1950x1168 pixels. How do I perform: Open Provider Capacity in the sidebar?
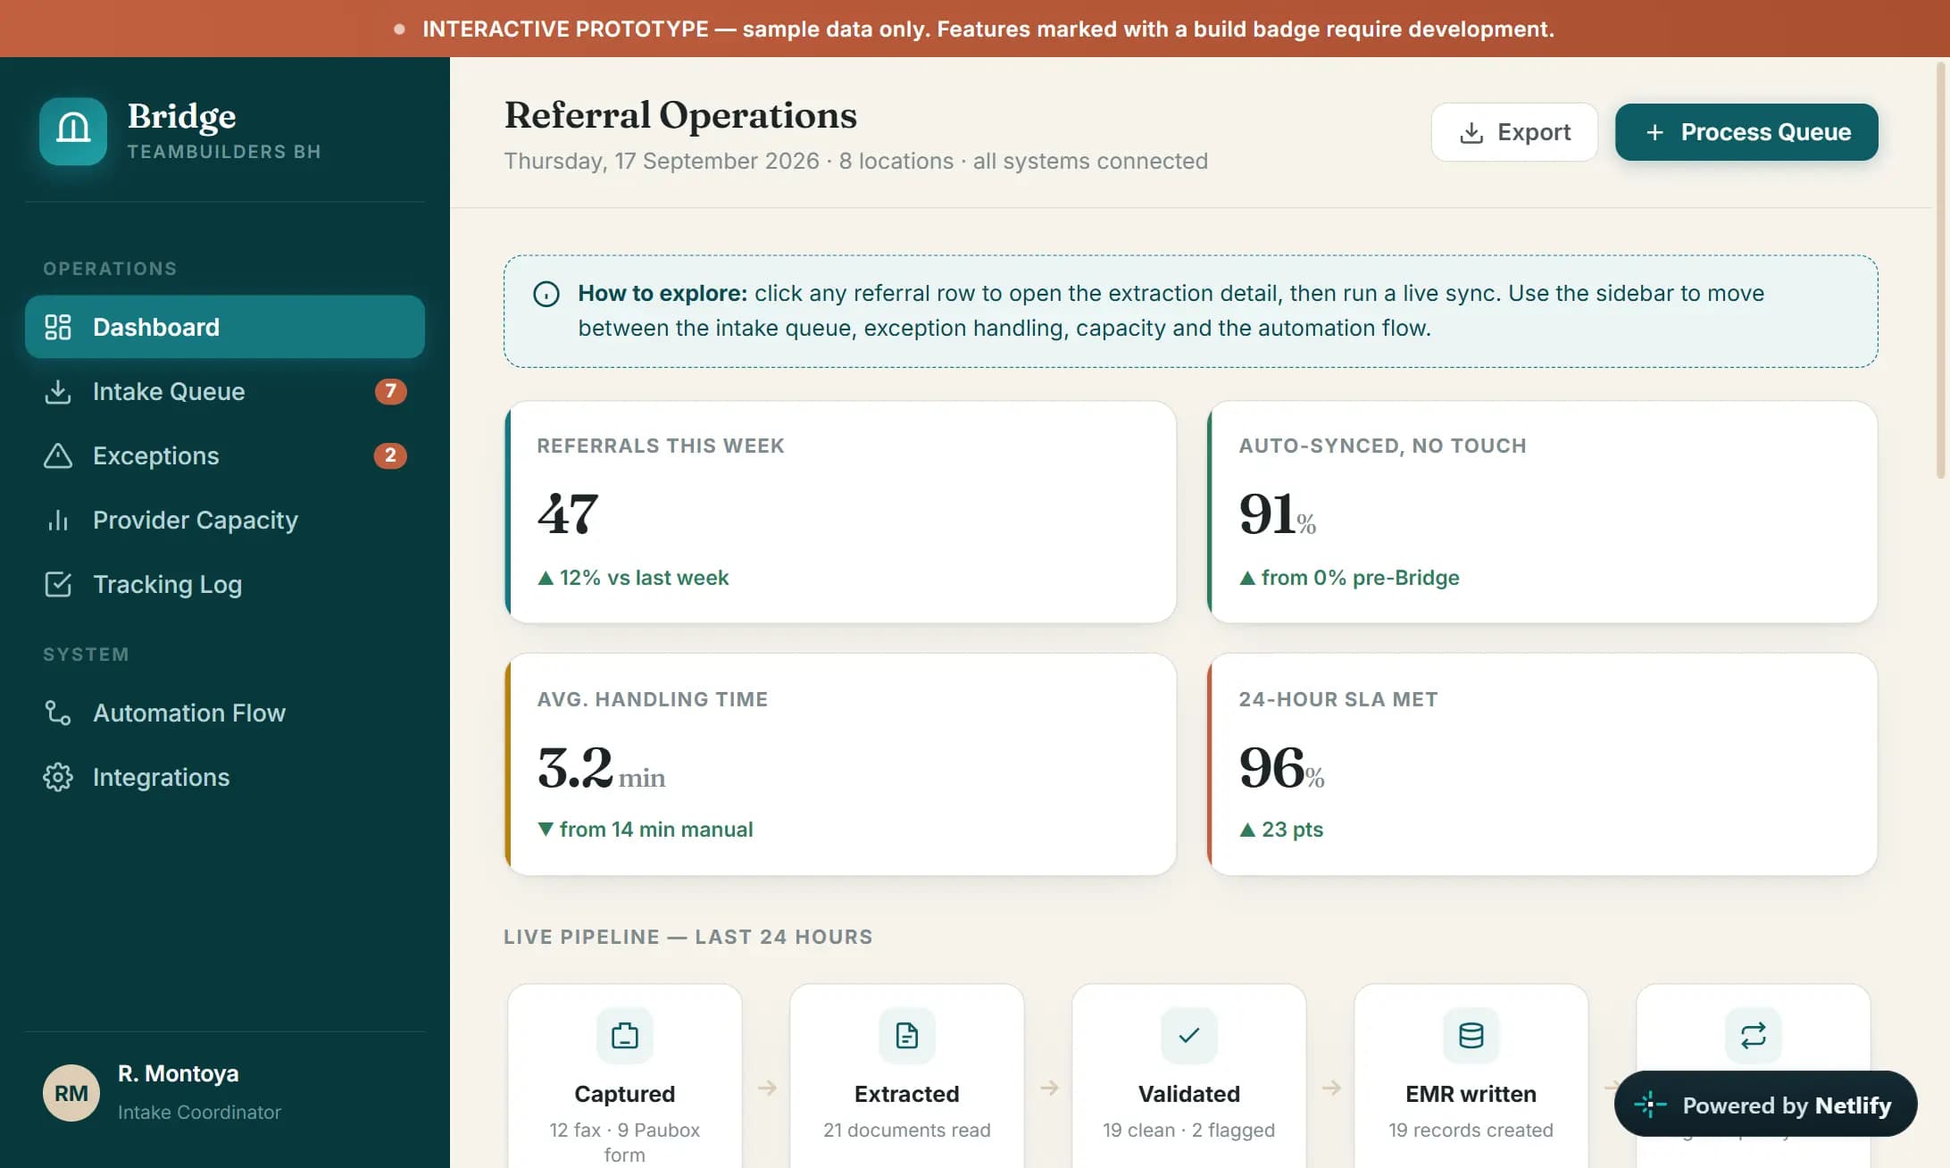225,520
